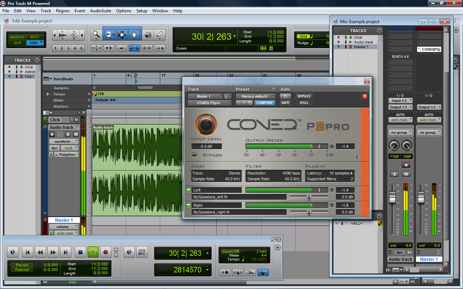Open the CONEQ settings copy icon next to COMPARE
The height and width of the screenshot is (289, 463).
pos(250,103)
